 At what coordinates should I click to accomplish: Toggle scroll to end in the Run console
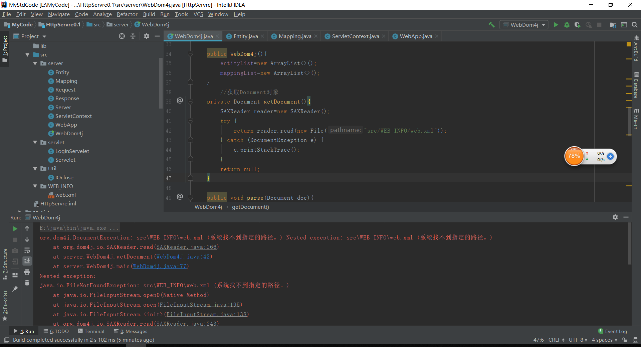(27, 261)
